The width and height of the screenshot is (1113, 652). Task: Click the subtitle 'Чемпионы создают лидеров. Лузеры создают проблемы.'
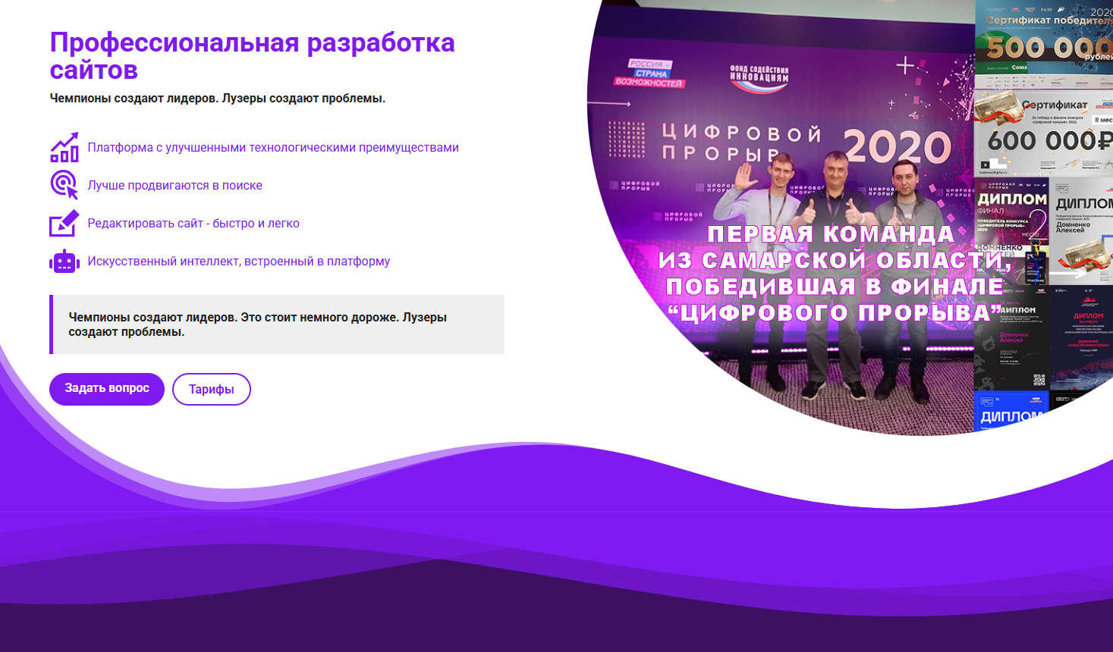click(218, 98)
